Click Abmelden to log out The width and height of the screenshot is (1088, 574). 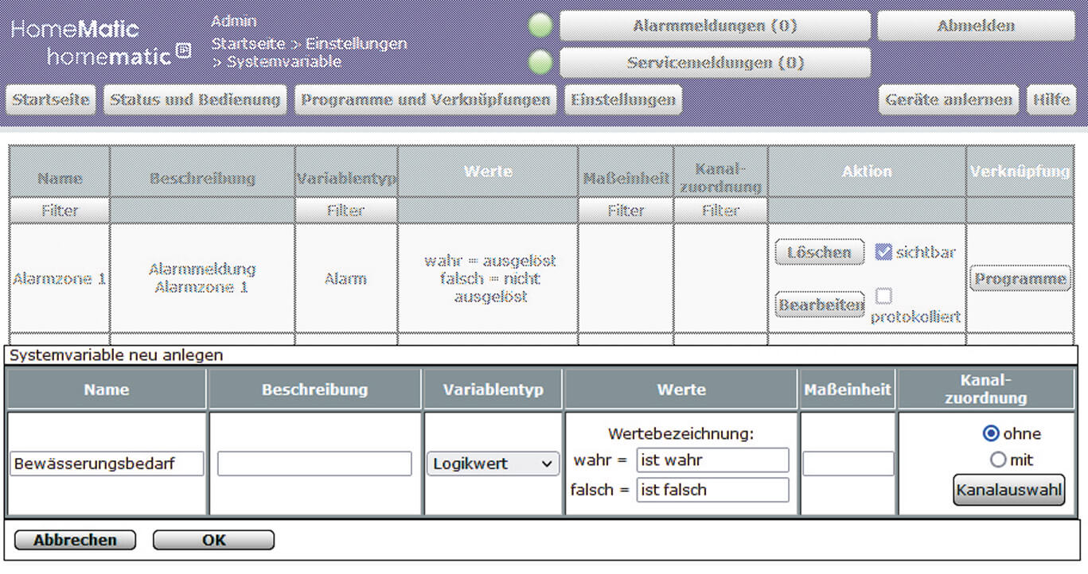(x=975, y=25)
